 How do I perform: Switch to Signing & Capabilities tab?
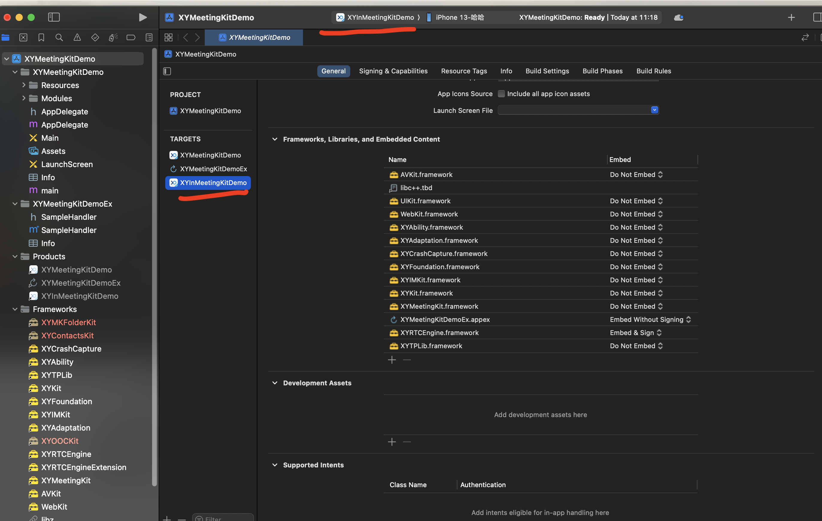click(x=393, y=71)
